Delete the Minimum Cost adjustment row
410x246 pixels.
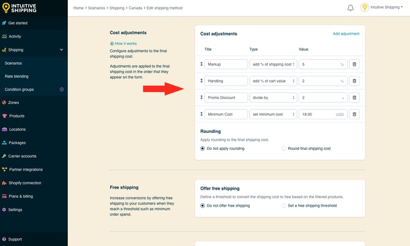pos(354,114)
